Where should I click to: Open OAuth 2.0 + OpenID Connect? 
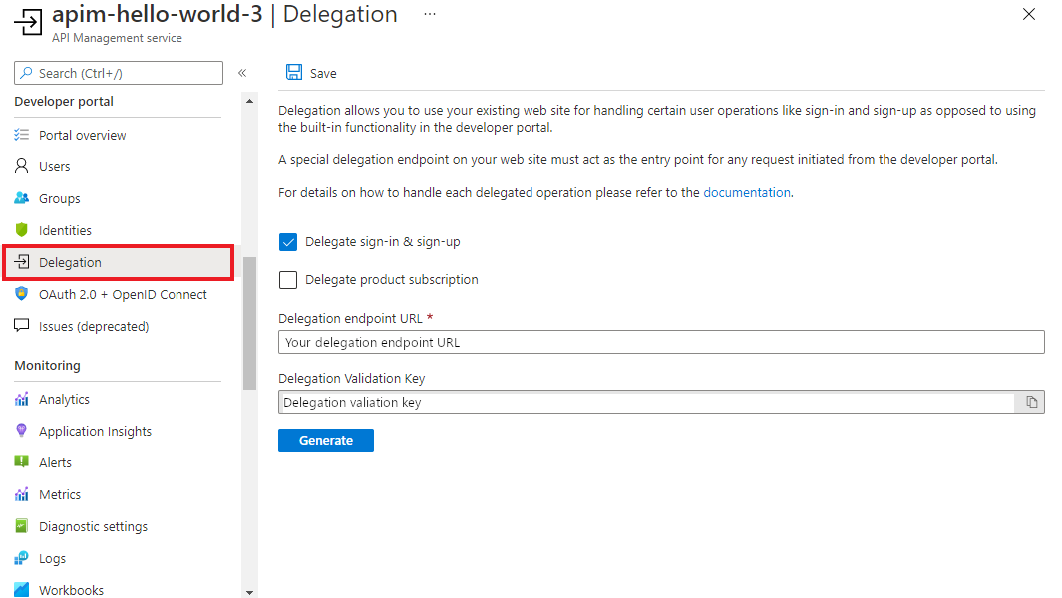(x=123, y=294)
